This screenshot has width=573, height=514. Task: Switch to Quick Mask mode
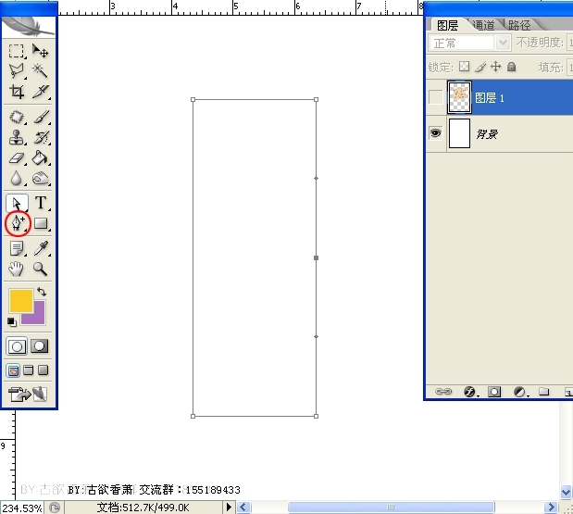coord(40,345)
